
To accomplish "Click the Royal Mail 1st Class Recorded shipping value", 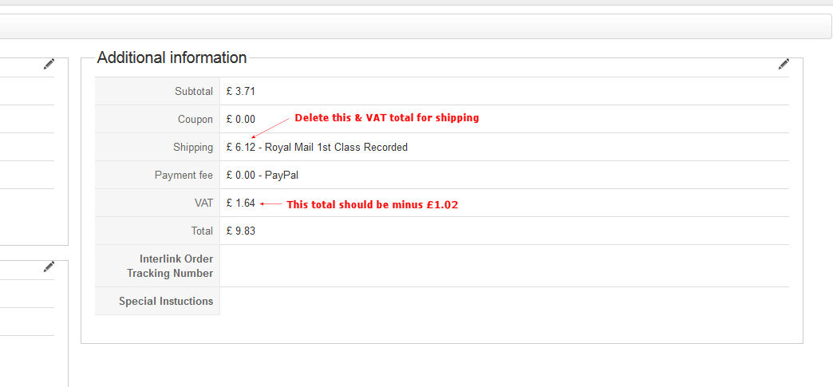I will tap(318, 148).
